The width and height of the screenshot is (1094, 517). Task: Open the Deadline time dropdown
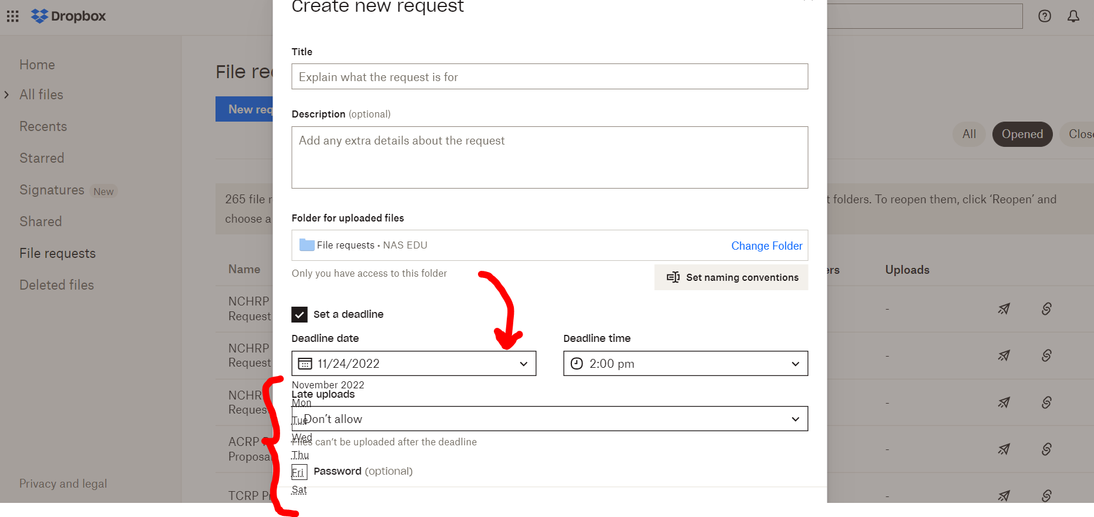point(686,364)
